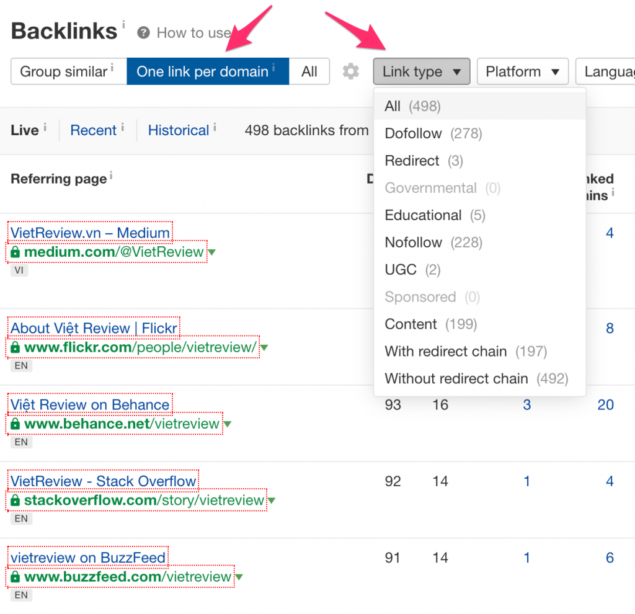Switch to the Recent tab
The width and height of the screenshot is (635, 614).
pos(93,130)
